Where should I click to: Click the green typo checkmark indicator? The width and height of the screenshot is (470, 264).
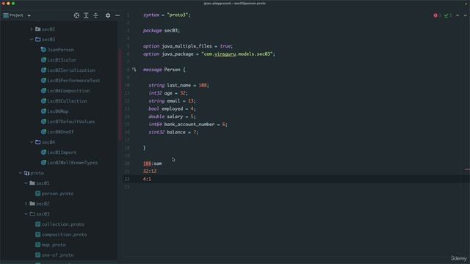coord(446,15)
